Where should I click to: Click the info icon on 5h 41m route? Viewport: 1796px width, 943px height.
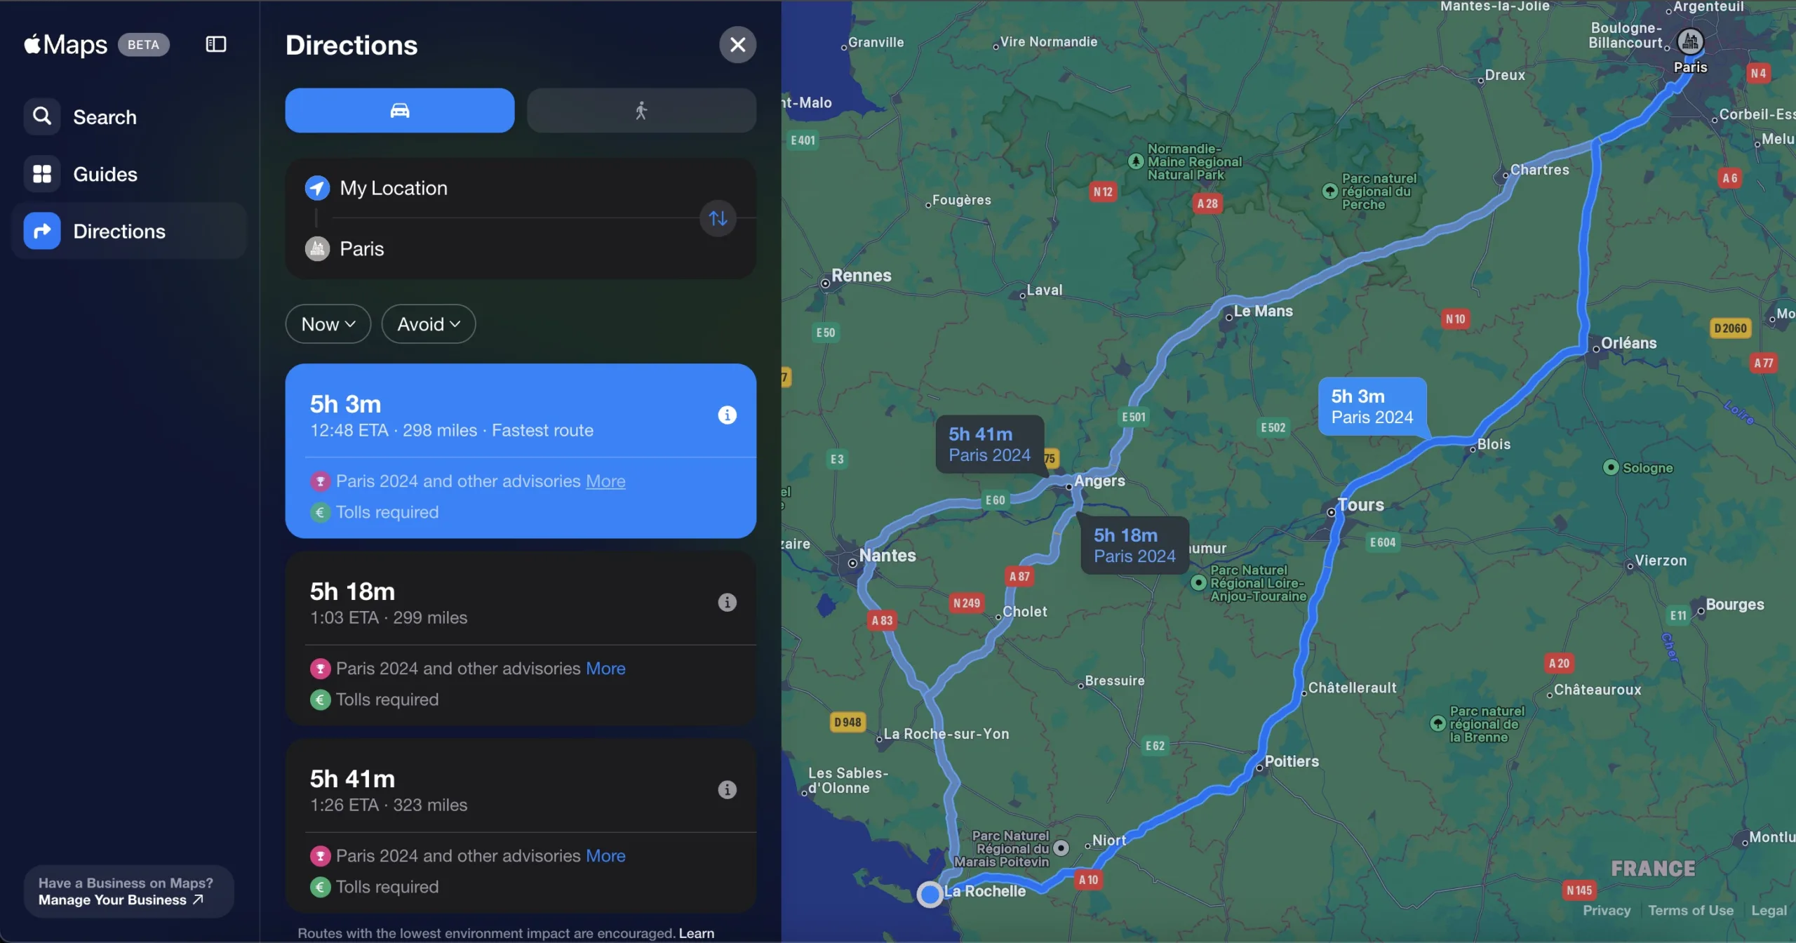727,790
